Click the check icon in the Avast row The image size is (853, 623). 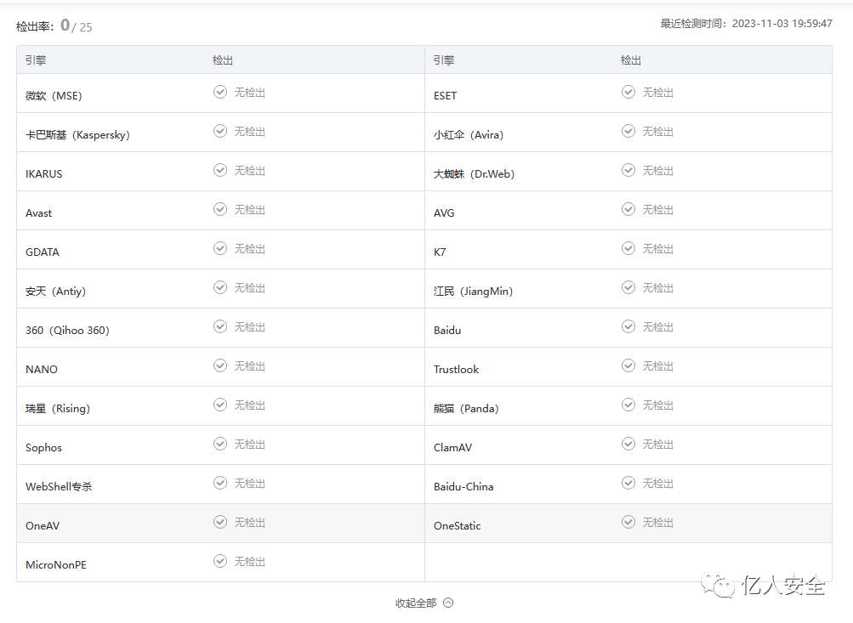pyautogui.click(x=219, y=209)
